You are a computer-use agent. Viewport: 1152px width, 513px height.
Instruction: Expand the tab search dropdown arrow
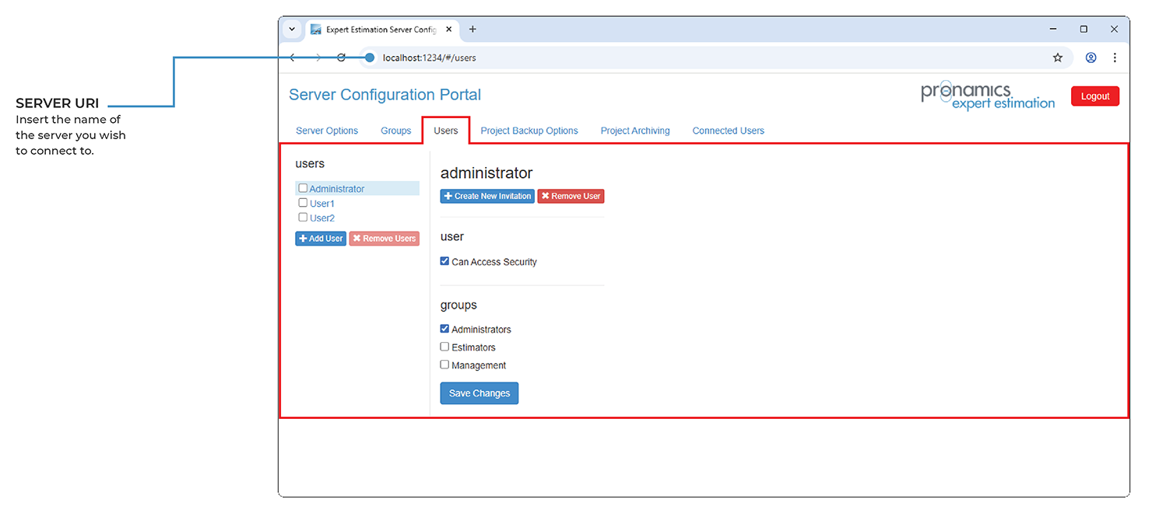(292, 30)
